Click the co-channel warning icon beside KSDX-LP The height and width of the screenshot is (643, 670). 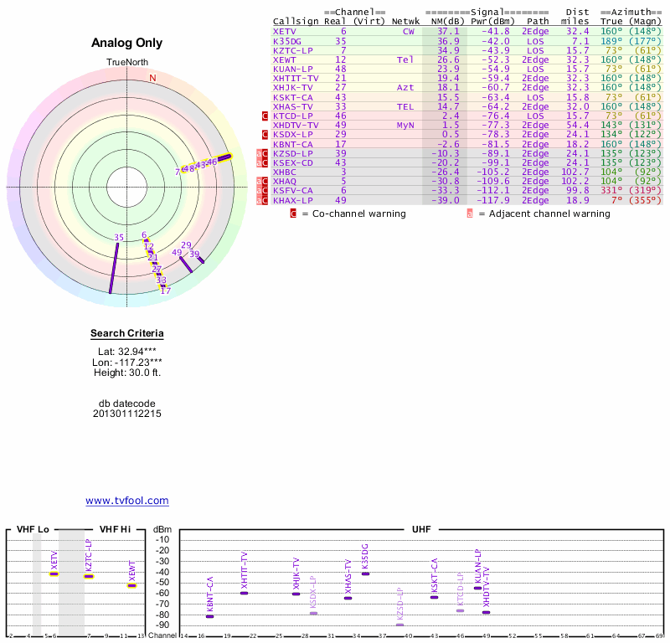tap(265, 135)
